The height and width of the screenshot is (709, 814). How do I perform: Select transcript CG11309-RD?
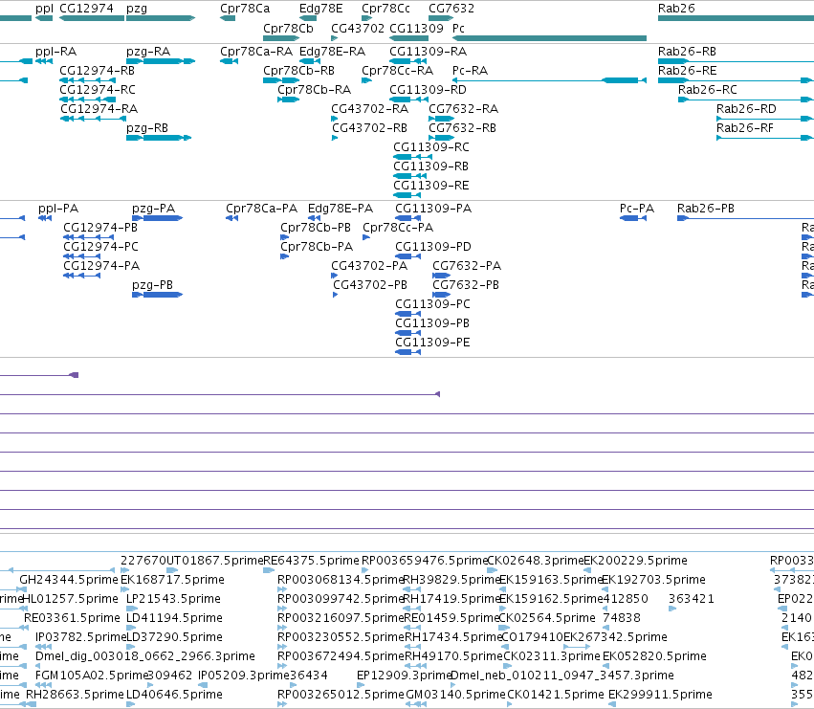pyautogui.click(x=409, y=100)
